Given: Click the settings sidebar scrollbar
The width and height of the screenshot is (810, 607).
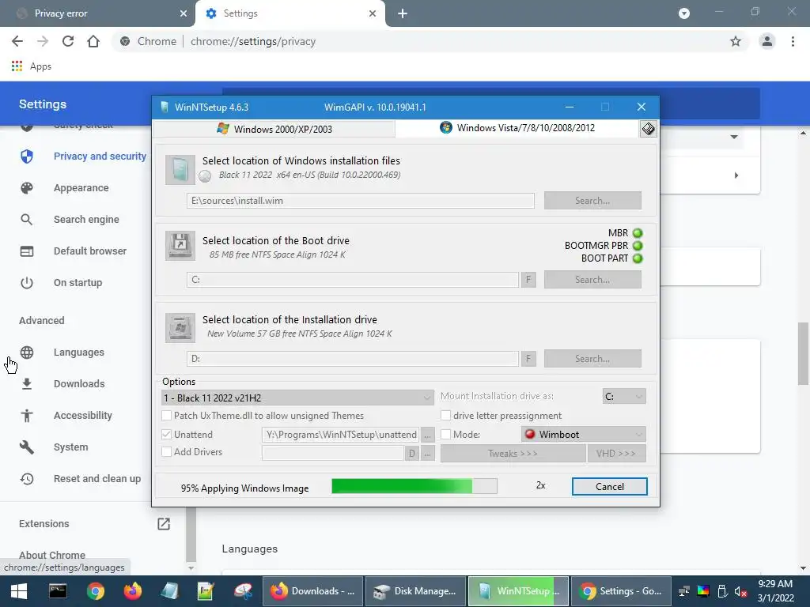Looking at the screenshot, I should 191,534.
